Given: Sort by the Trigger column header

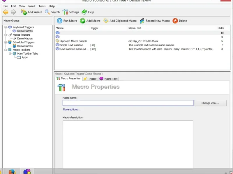Looking at the screenshot, I should [94, 28].
